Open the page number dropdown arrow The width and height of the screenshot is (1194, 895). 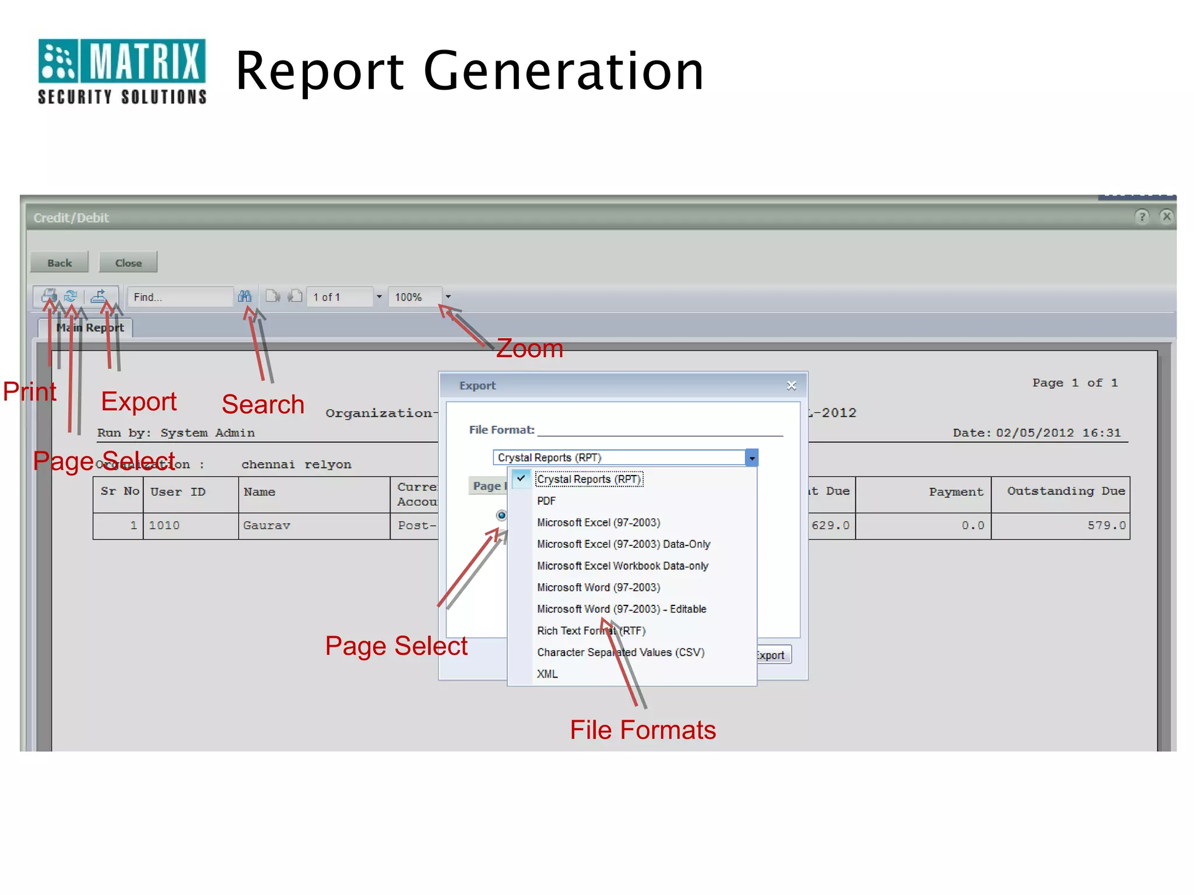click(379, 297)
